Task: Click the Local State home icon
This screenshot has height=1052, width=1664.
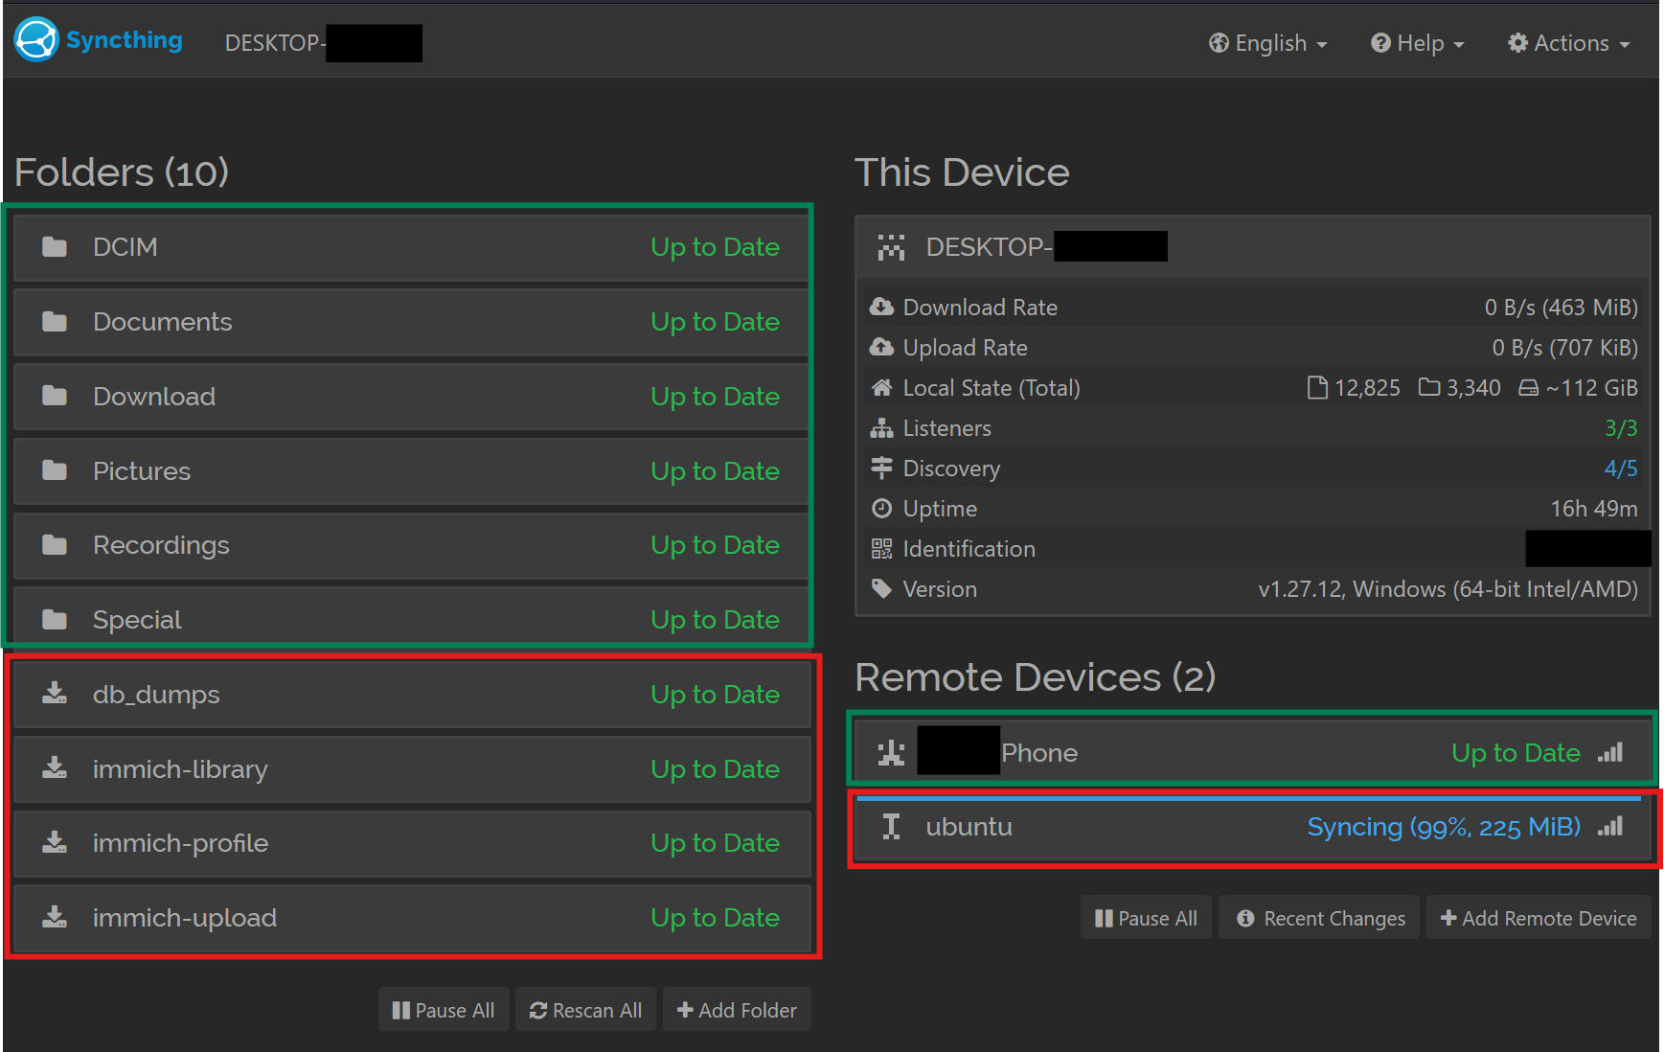Action: (x=881, y=387)
